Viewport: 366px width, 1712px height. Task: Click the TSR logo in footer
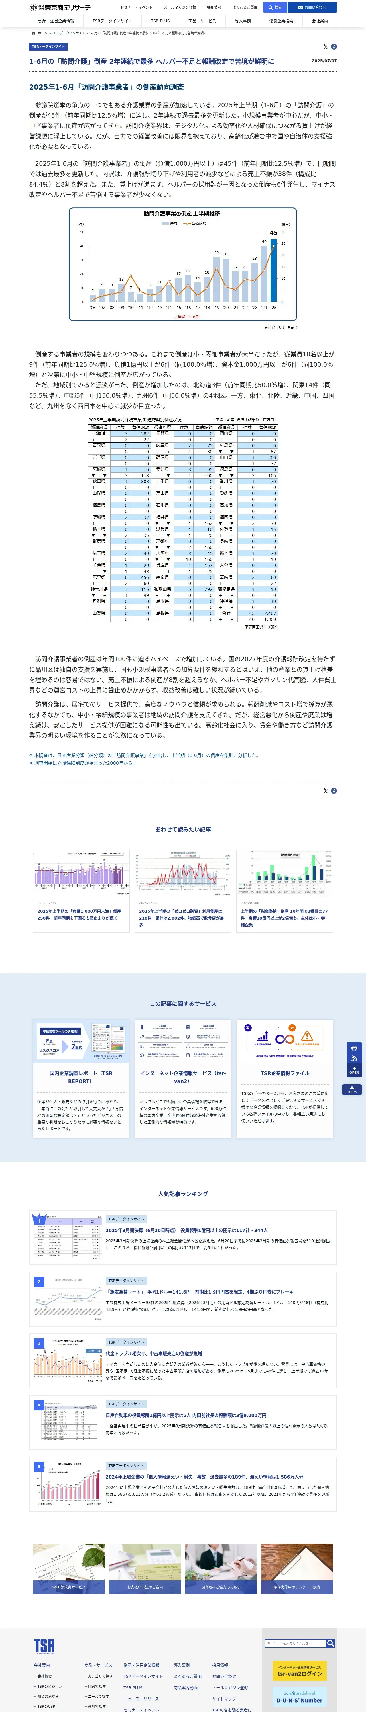44,1646
